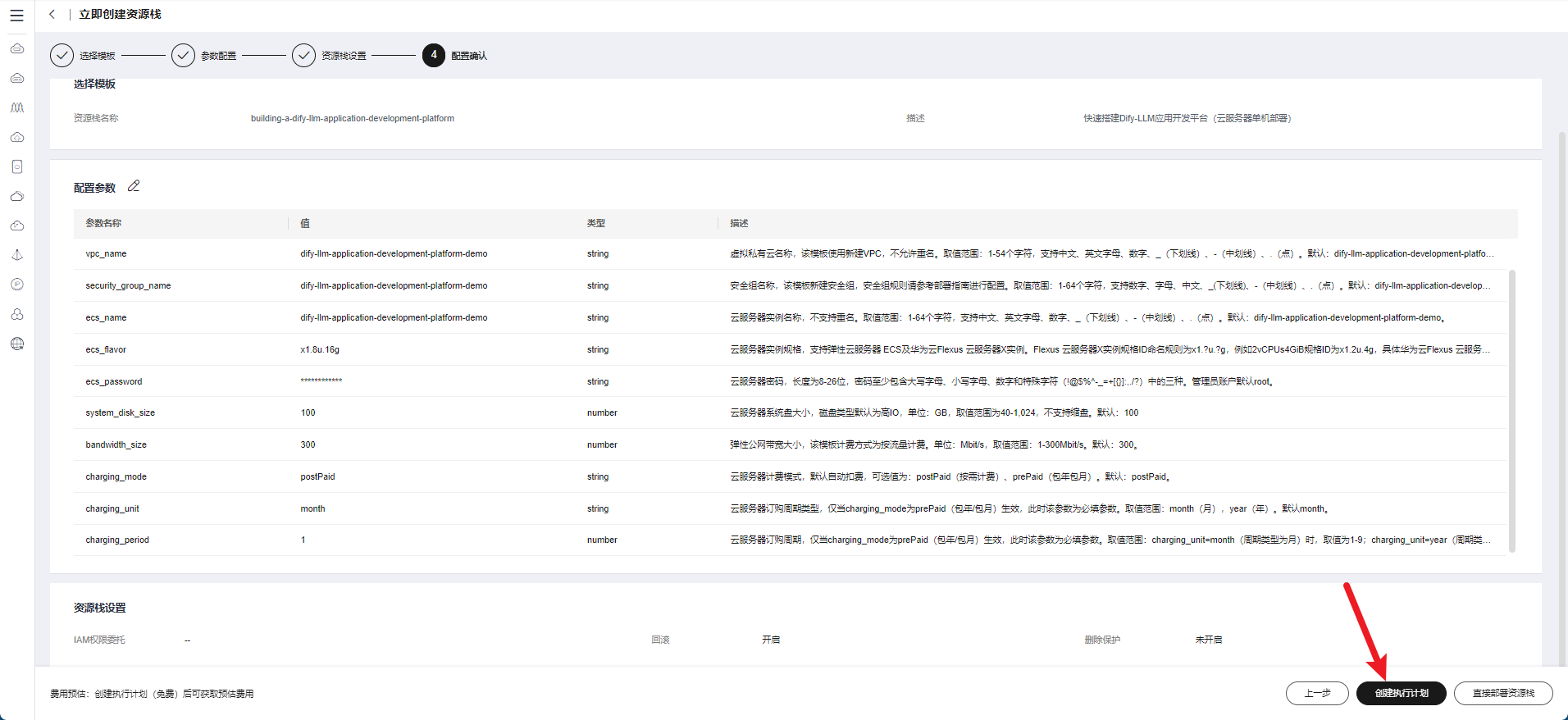Screen dimensions: 1568x720
Task: Select the charging_mode value postPaid
Action: click(x=317, y=477)
